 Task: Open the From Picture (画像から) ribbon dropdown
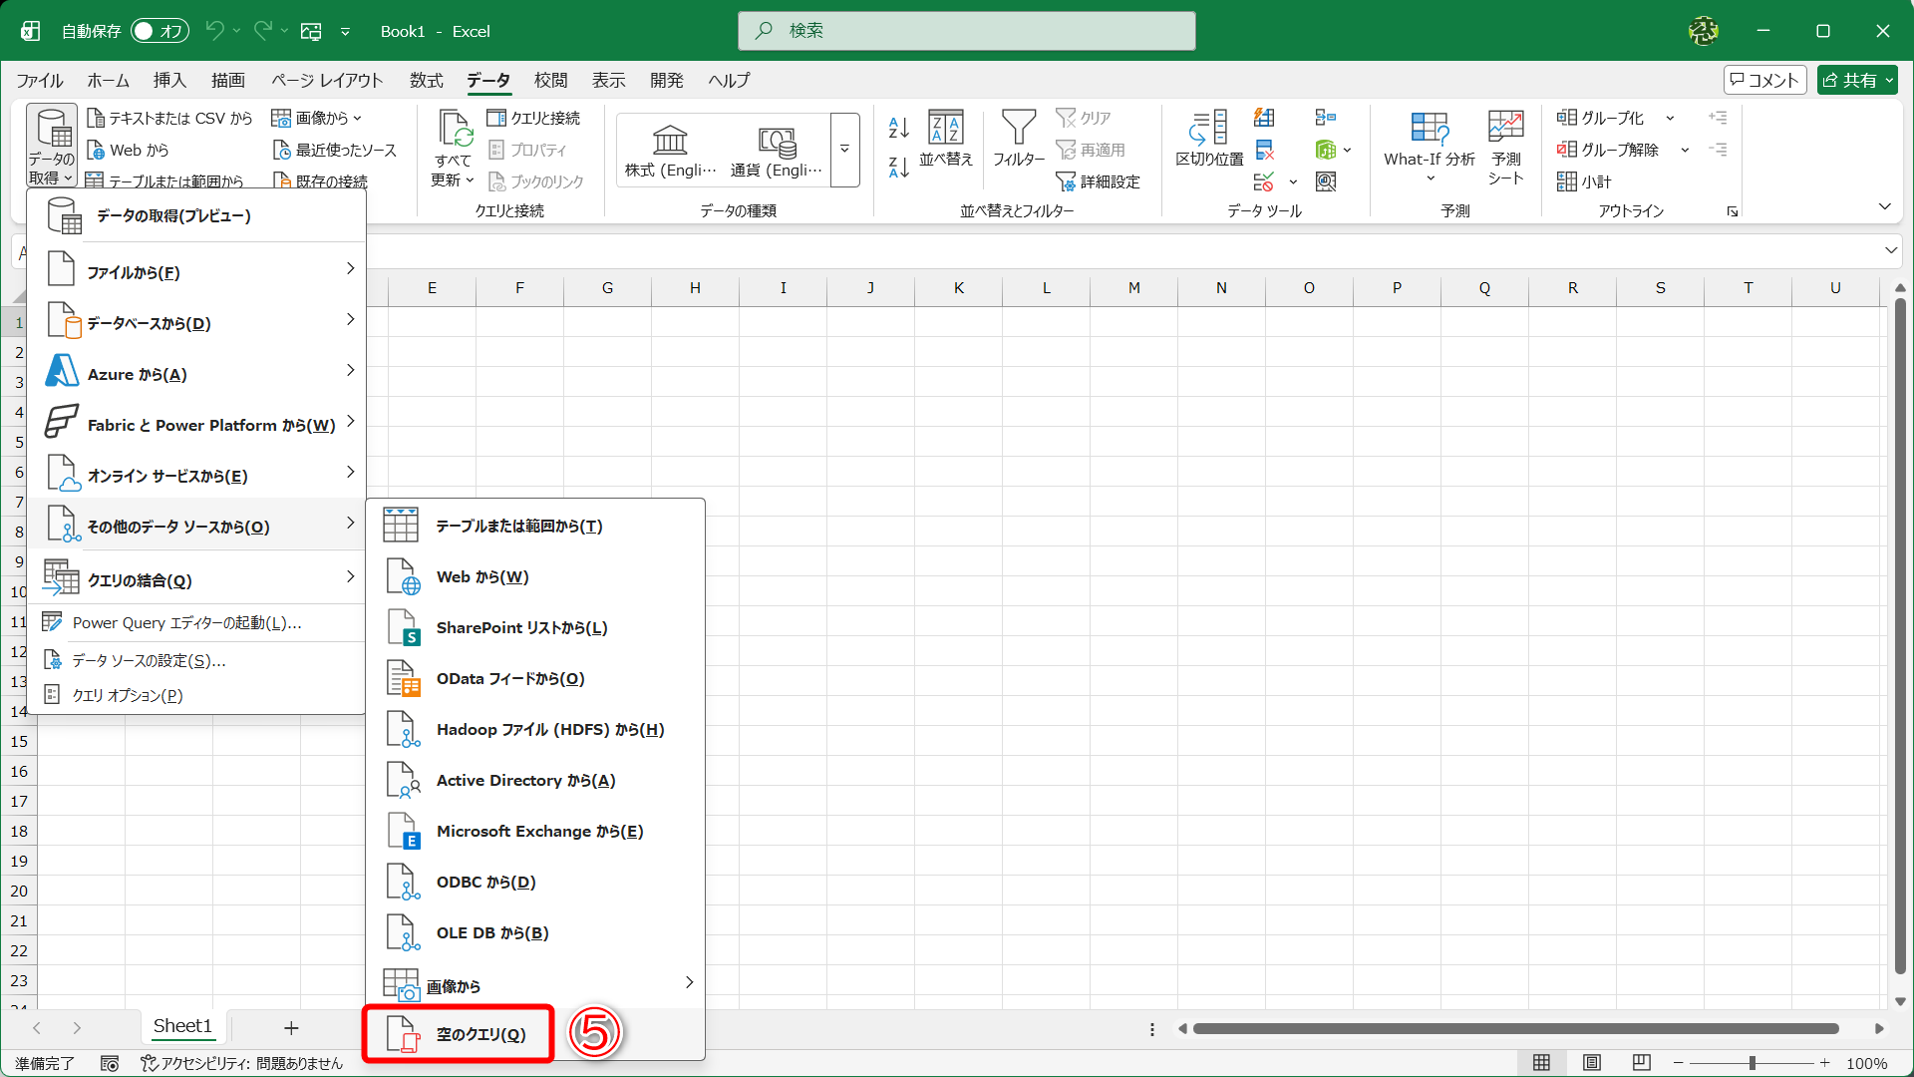(316, 118)
